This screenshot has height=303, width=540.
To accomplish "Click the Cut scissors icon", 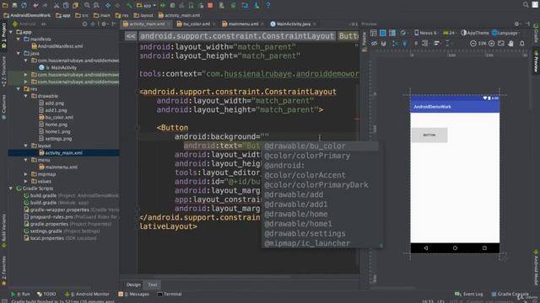I will (x=57, y=5).
